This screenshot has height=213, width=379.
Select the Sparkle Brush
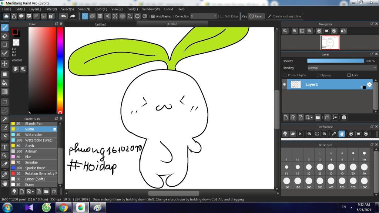(x=34, y=168)
